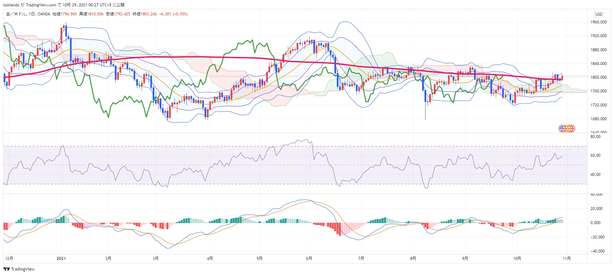Click the kokiando author name
The width and height of the screenshot is (614, 275).
coord(11,5)
